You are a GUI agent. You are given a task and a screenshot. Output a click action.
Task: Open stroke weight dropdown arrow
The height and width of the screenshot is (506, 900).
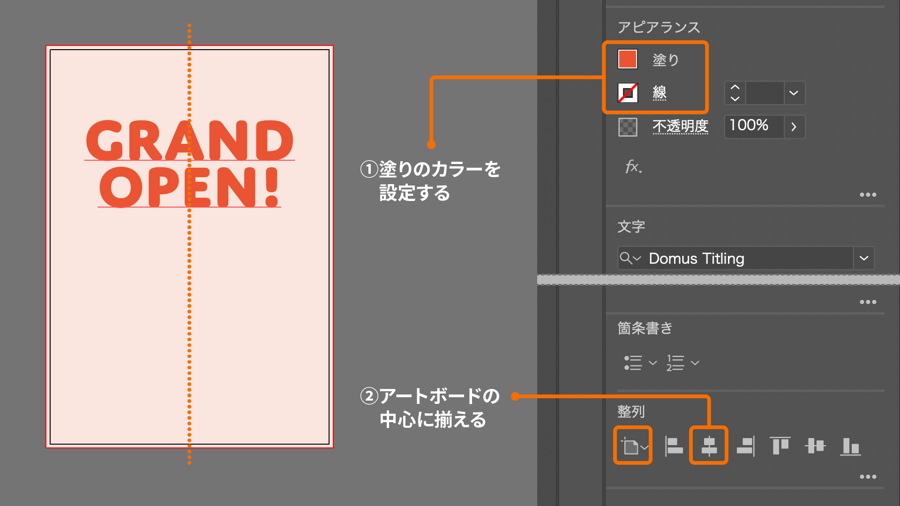click(794, 93)
